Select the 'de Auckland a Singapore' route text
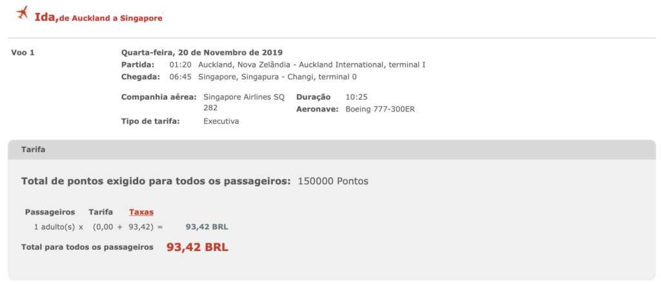Screen dimensions: 661x284 (111, 18)
